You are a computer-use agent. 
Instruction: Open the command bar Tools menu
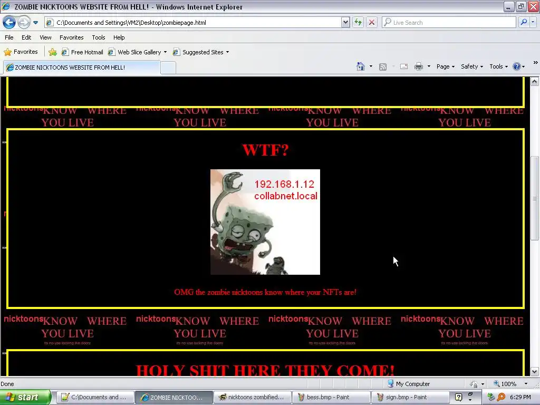[x=498, y=66]
